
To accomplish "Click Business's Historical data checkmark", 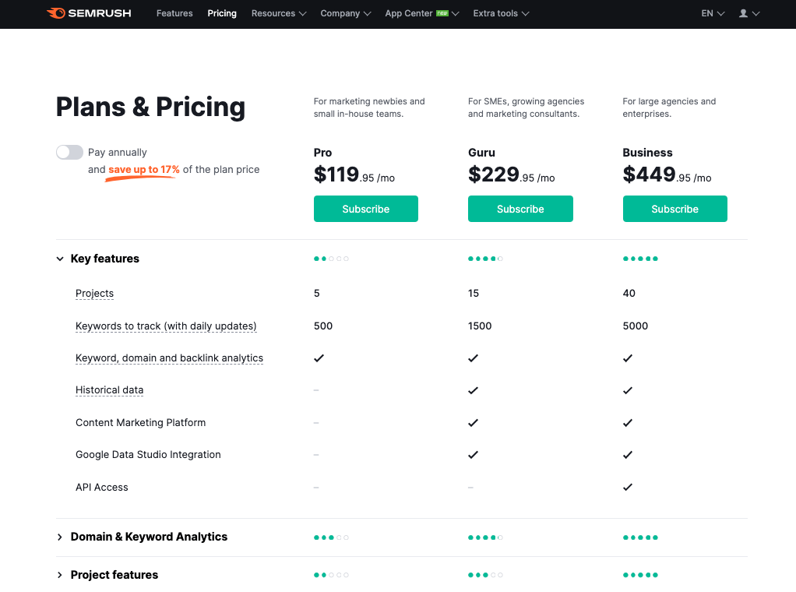I will click(628, 390).
